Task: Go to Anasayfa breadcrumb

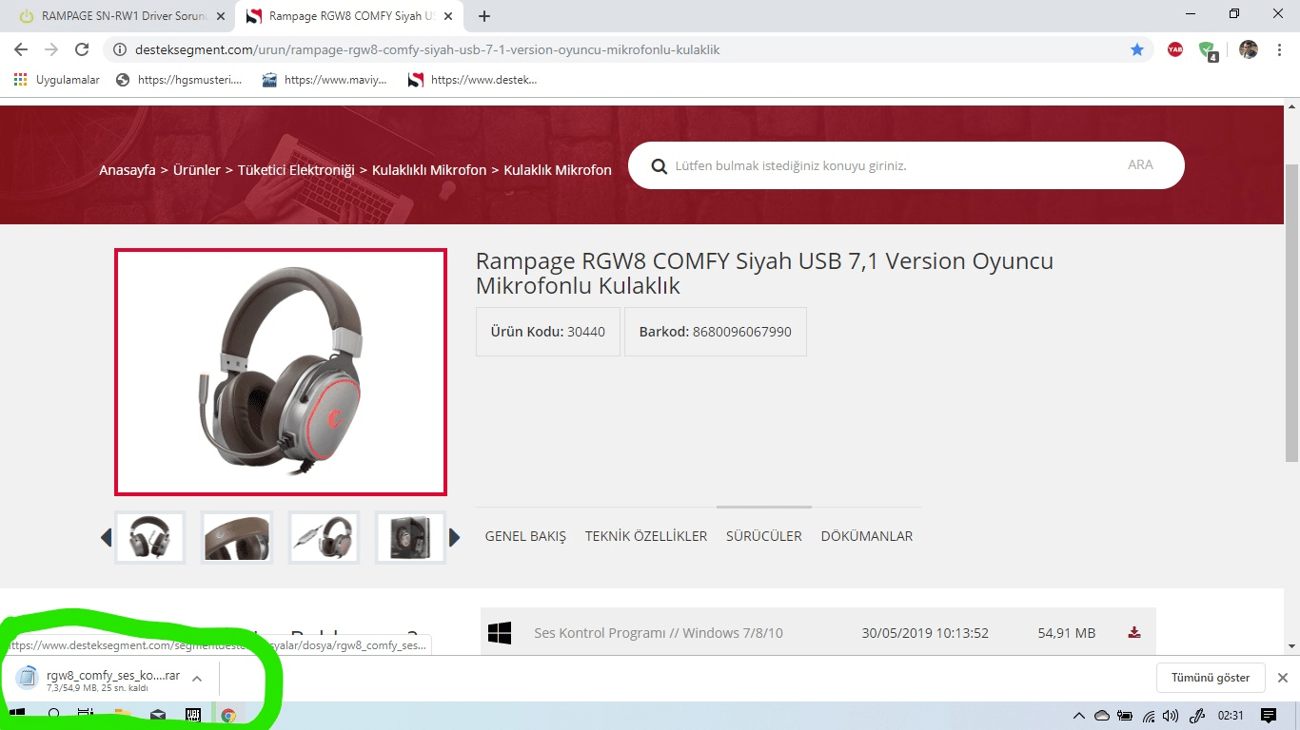Action: click(x=128, y=170)
